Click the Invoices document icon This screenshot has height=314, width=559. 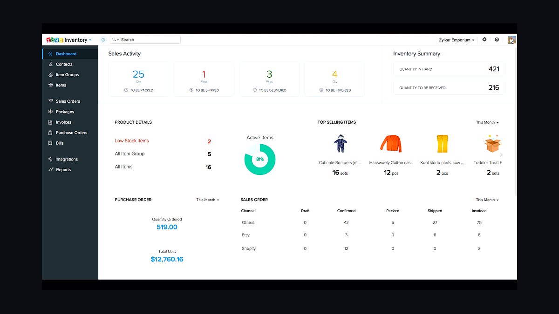(51, 122)
